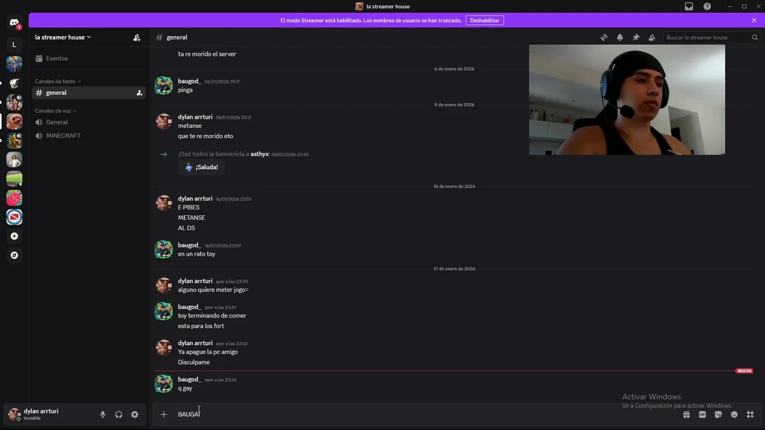Viewport: 765px width, 430px height.
Task: Click the red NUEVO unread marker
Action: (x=745, y=371)
